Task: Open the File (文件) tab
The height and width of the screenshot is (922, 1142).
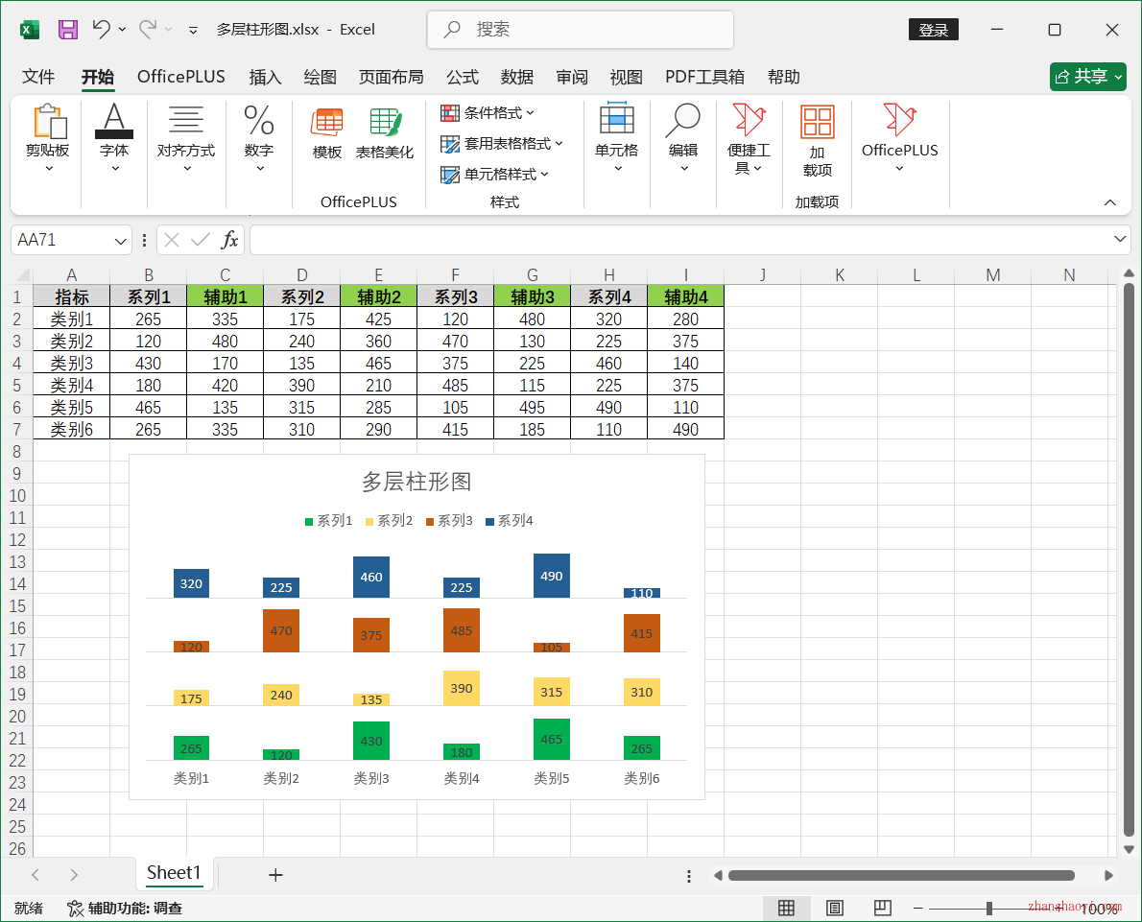Action: coord(38,77)
